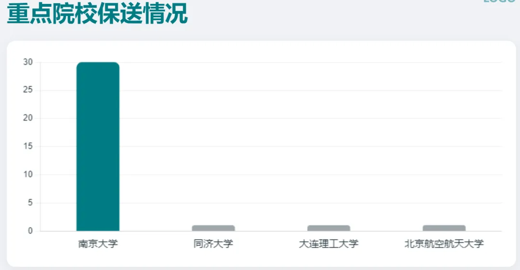The image size is (520, 270).
Task: Click the 北京航空航天大学 x-axis label
Action: 444,244
